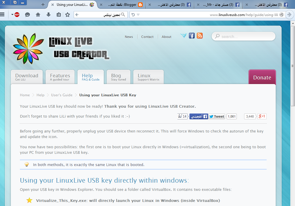The image size is (295, 206).
Task: Click the site search field
Action: (x=244, y=36)
